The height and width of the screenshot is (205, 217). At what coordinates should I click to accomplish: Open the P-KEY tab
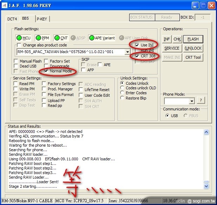(42, 19)
